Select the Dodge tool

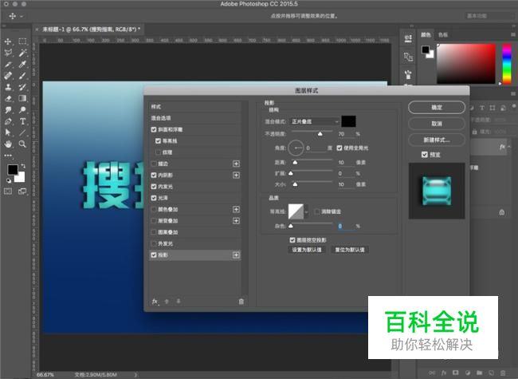click(22, 110)
